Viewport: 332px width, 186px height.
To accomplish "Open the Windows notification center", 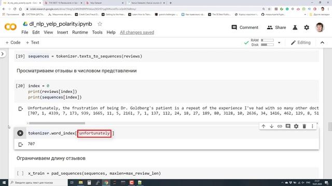I will point(327,182).
